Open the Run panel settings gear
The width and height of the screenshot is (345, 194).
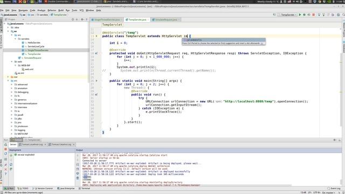(x=334, y=140)
